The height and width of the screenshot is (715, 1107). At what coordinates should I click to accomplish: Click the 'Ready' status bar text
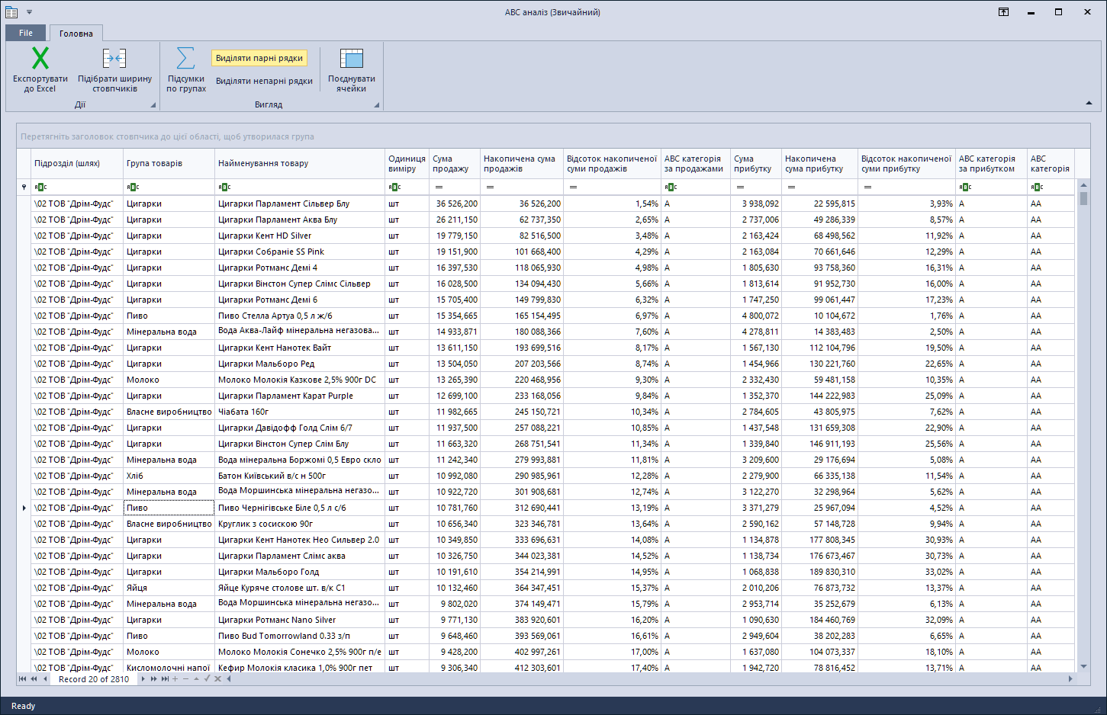coord(24,706)
